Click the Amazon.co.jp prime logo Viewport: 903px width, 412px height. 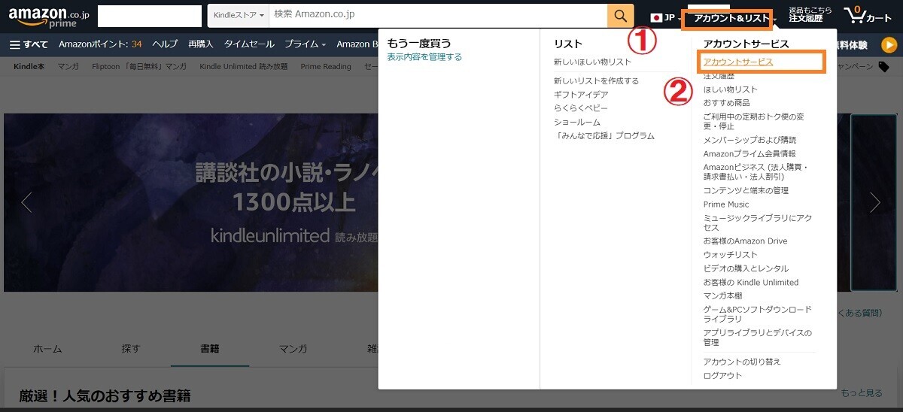49,17
